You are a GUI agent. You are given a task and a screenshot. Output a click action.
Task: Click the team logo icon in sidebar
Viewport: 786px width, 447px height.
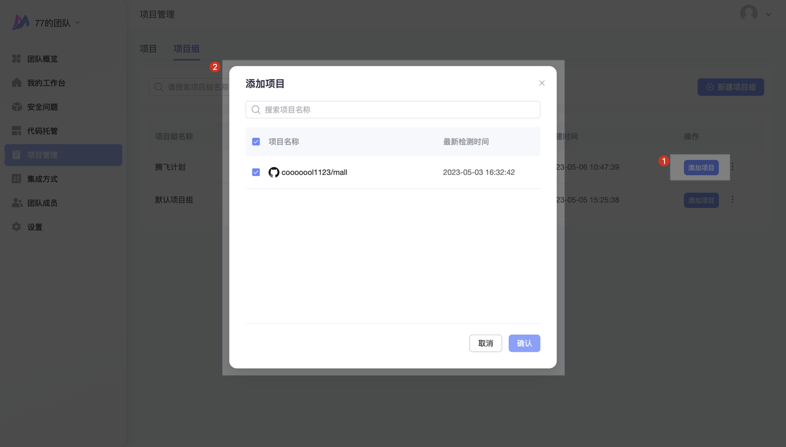tap(21, 23)
